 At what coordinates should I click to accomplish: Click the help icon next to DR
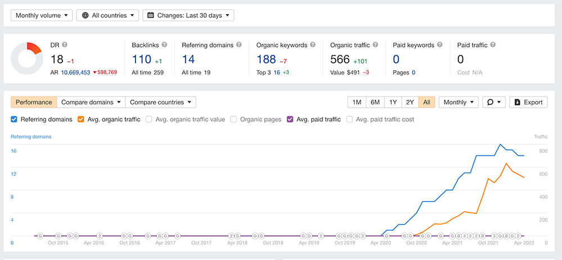click(65, 45)
